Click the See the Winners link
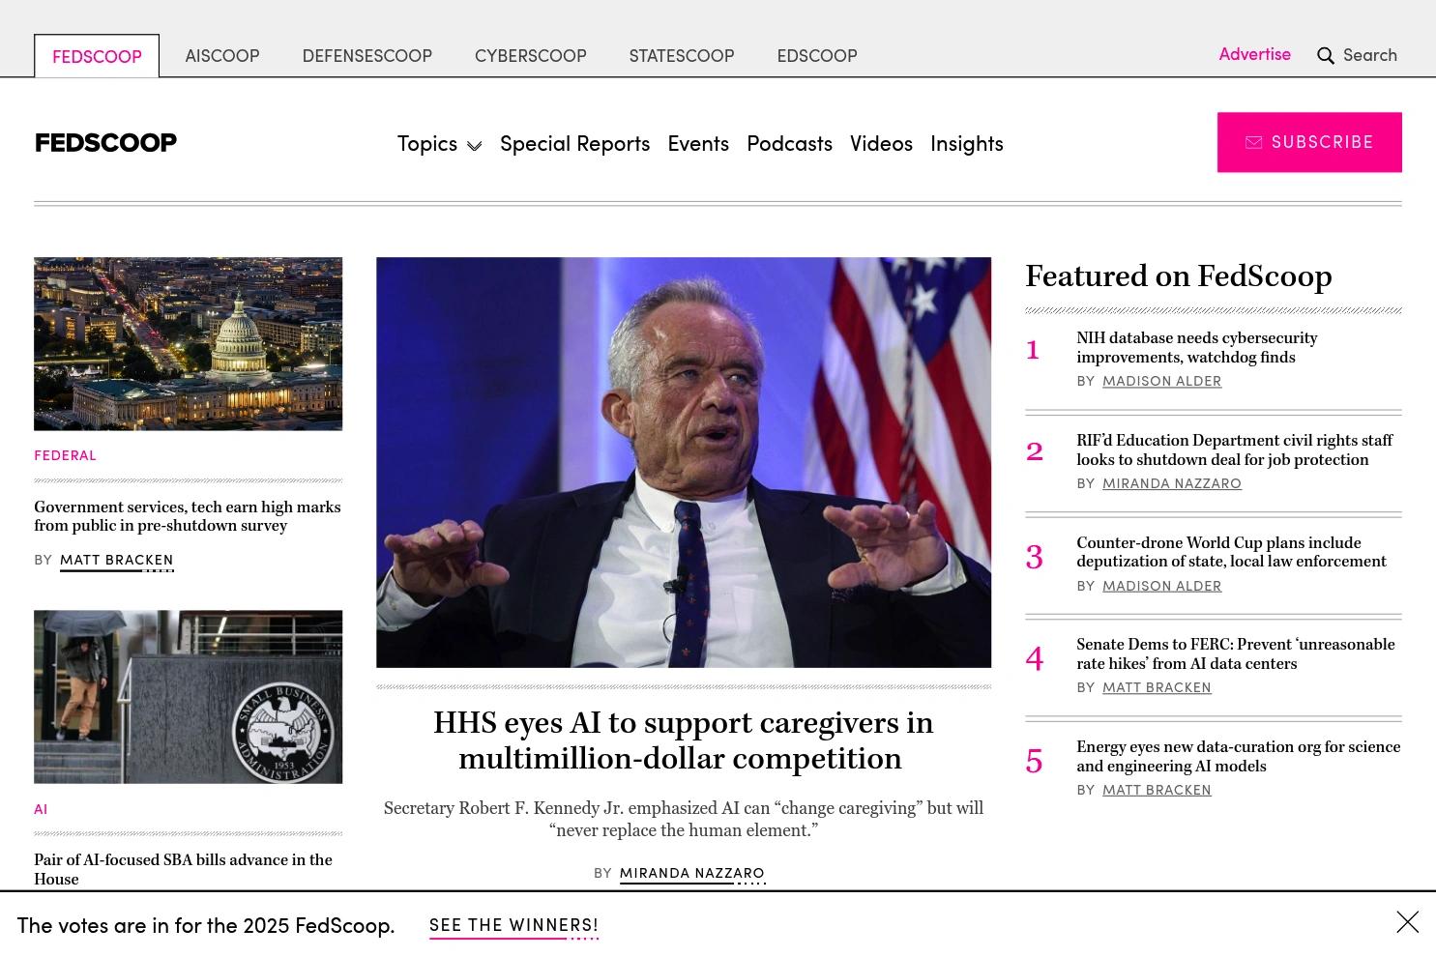The height and width of the screenshot is (957, 1436). 513,925
